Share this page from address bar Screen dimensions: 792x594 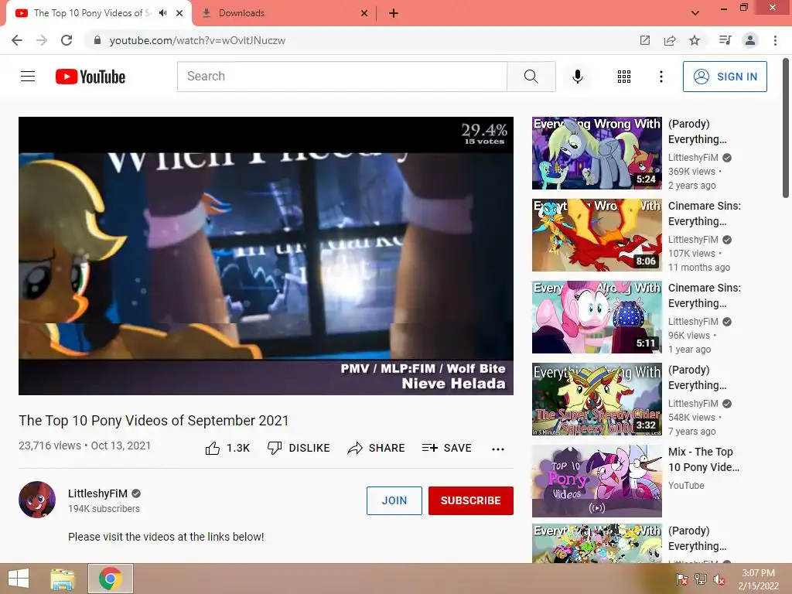tap(670, 40)
